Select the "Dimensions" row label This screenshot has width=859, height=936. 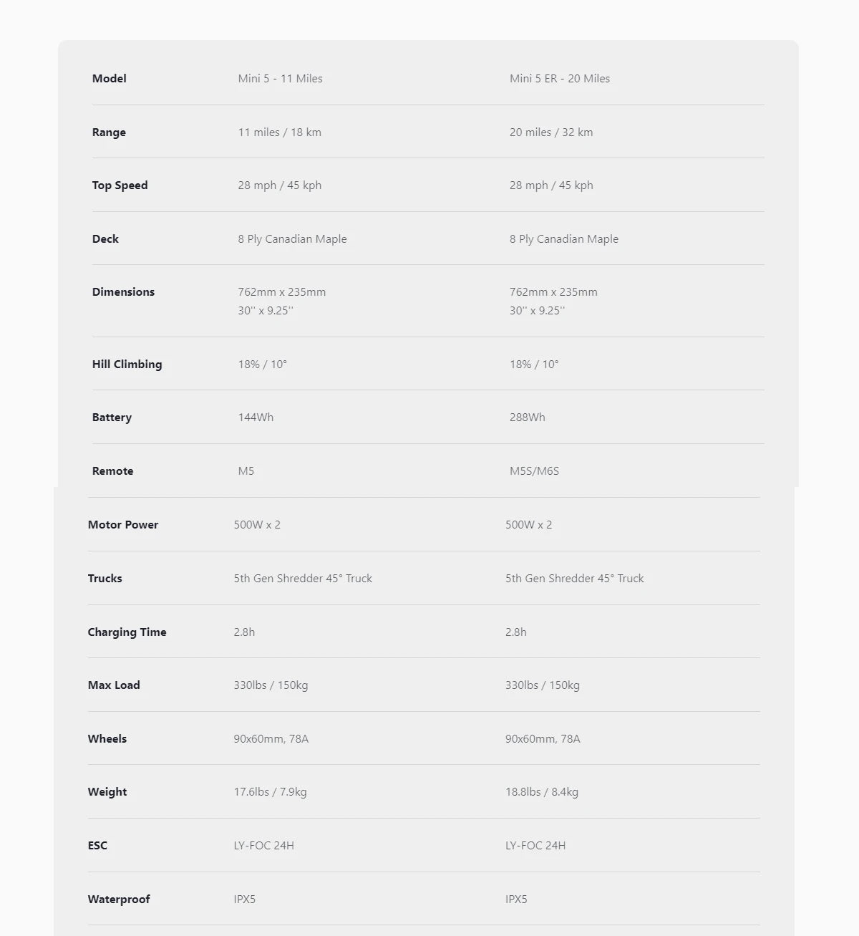123,292
